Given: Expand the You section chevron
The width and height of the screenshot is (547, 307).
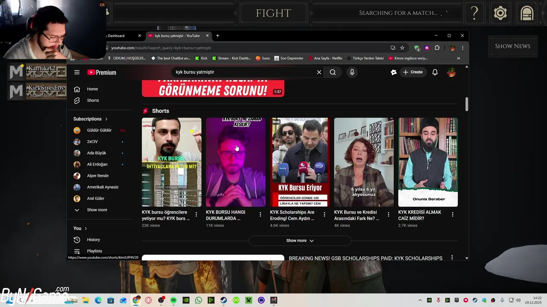Looking at the screenshot, I should click(x=85, y=229).
